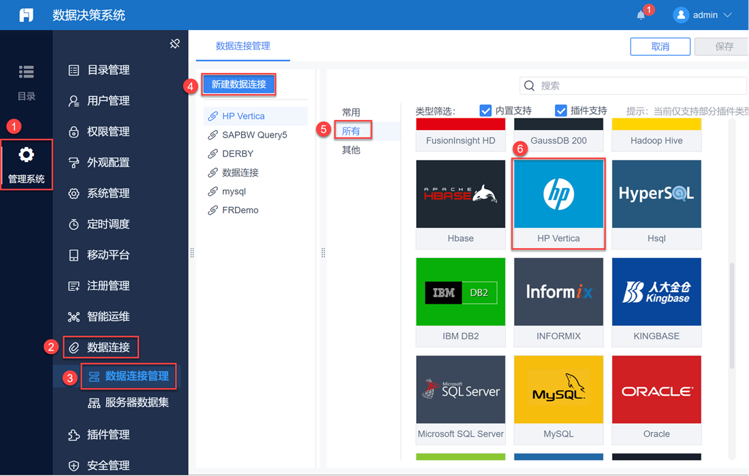Viewport: 749px width, 476px height.
Task: Select HP Vertica connection in list
Action: (x=255, y=116)
